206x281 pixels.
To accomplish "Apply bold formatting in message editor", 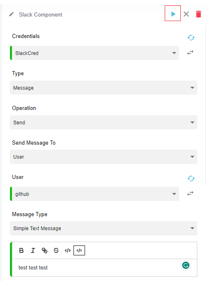I will pyautogui.click(x=21, y=250).
